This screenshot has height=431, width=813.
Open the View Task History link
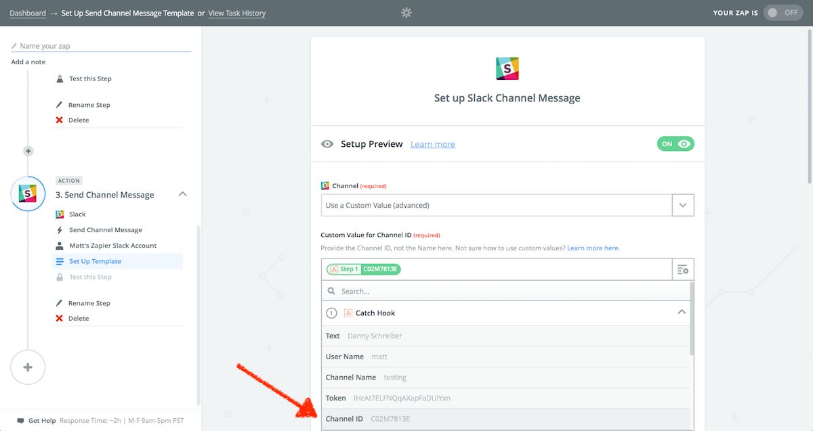236,13
